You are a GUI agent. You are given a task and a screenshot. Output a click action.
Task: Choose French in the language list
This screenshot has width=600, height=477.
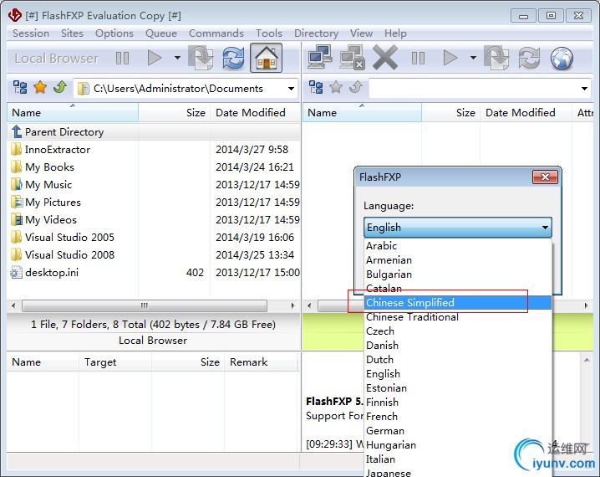[458, 417]
